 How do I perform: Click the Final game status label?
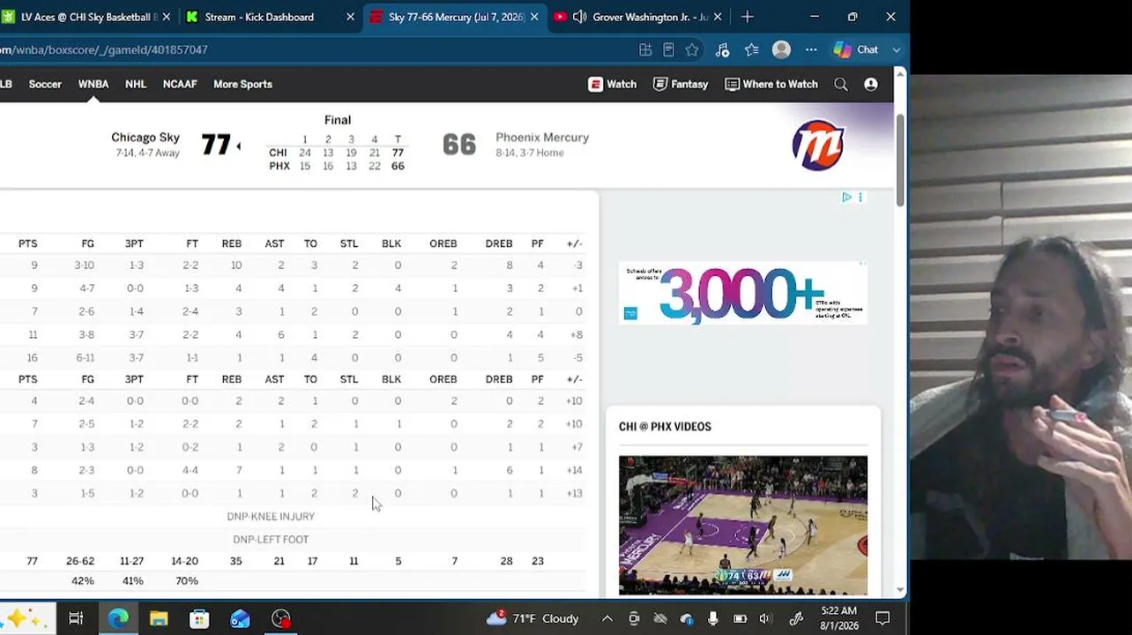click(338, 120)
